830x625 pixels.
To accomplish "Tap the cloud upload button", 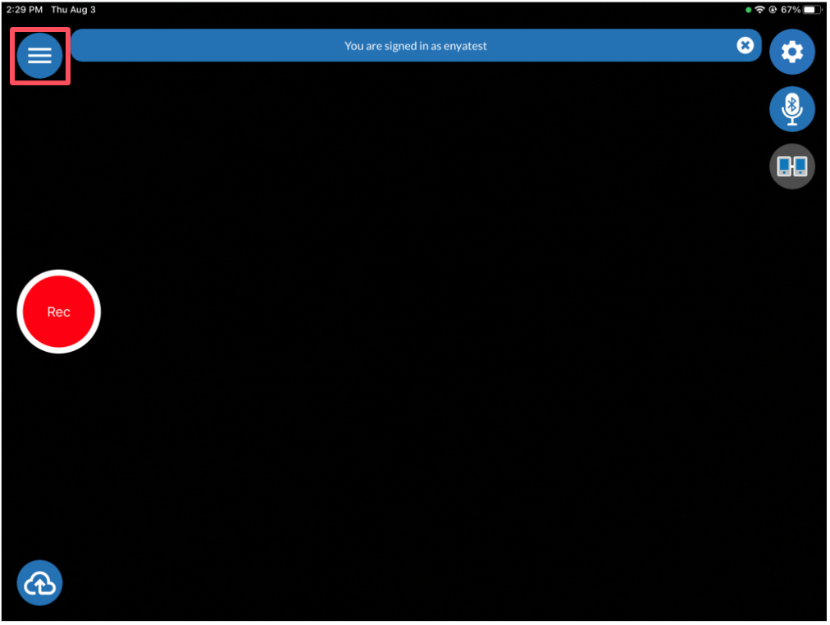I will (39, 583).
